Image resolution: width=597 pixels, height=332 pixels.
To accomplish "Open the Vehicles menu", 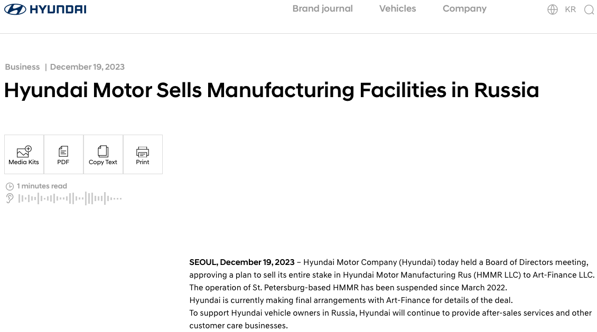I will (x=397, y=8).
